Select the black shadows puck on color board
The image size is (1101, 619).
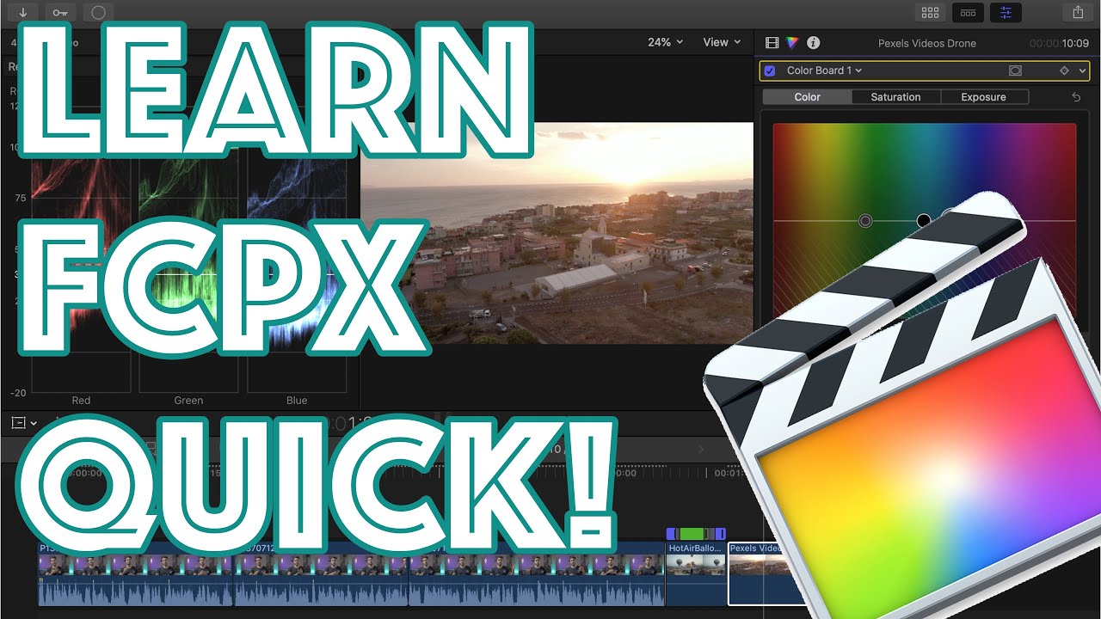tap(924, 221)
